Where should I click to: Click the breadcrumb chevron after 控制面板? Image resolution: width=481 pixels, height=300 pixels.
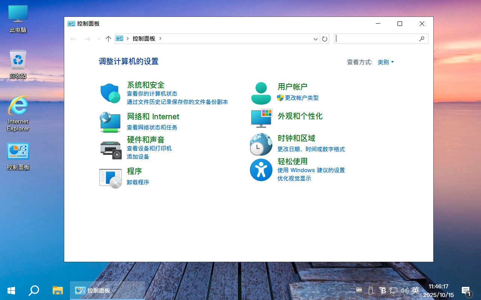[x=160, y=39]
